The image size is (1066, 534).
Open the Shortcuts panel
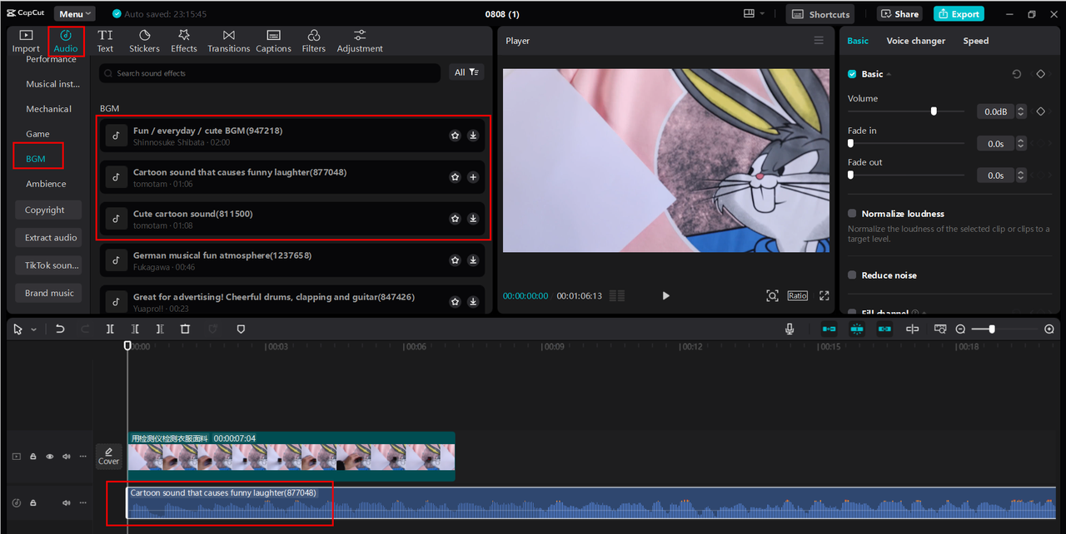821,14
